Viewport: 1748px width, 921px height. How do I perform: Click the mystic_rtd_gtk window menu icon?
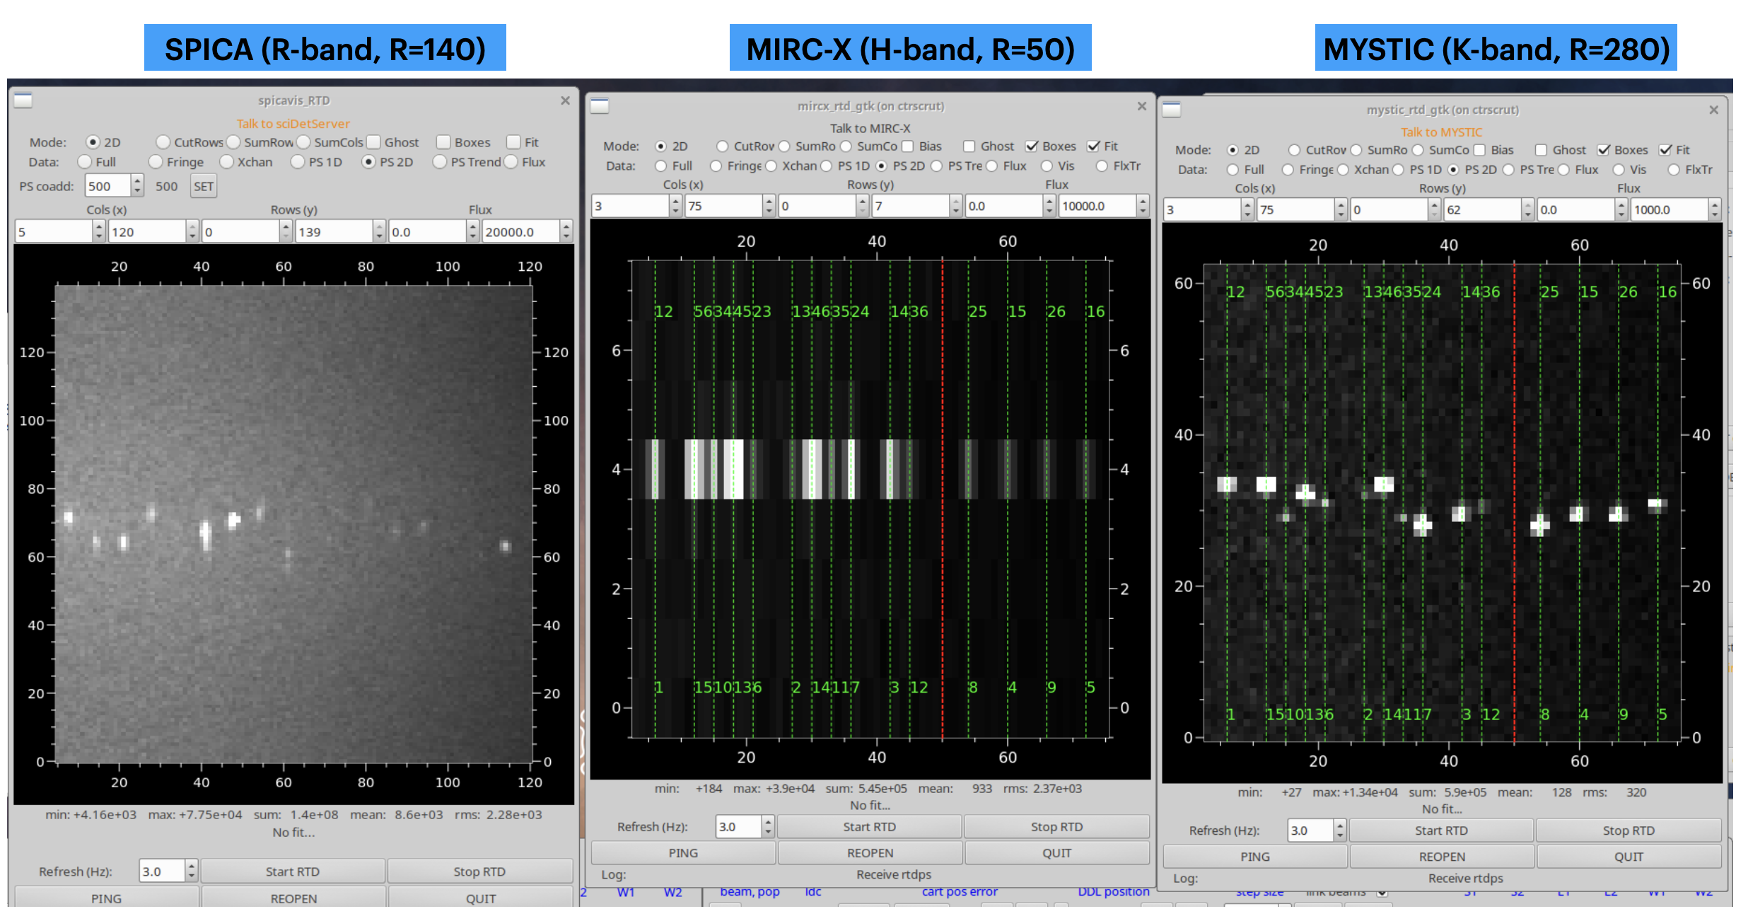[1172, 110]
